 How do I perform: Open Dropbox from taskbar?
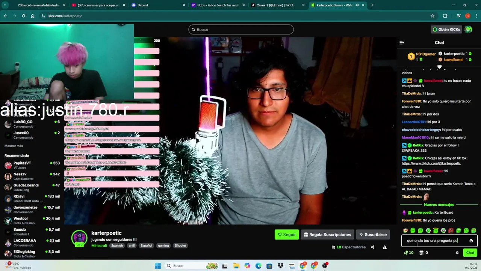click(280, 266)
